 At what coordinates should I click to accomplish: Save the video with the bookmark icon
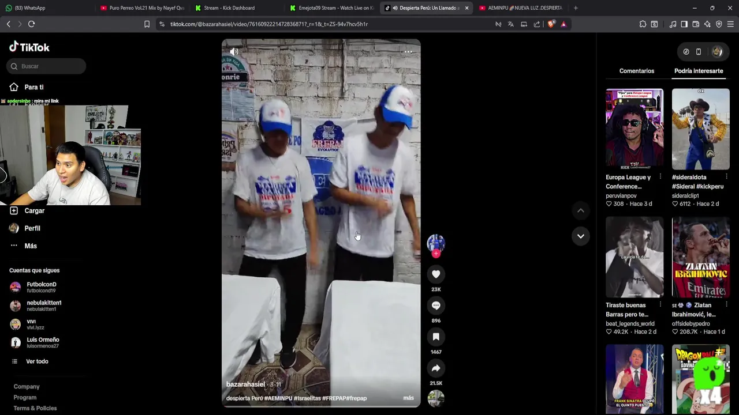click(x=436, y=337)
